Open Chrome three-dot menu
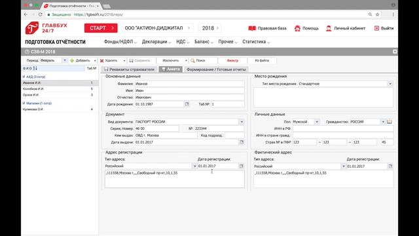This screenshot has width=419, height=236. 393,14
